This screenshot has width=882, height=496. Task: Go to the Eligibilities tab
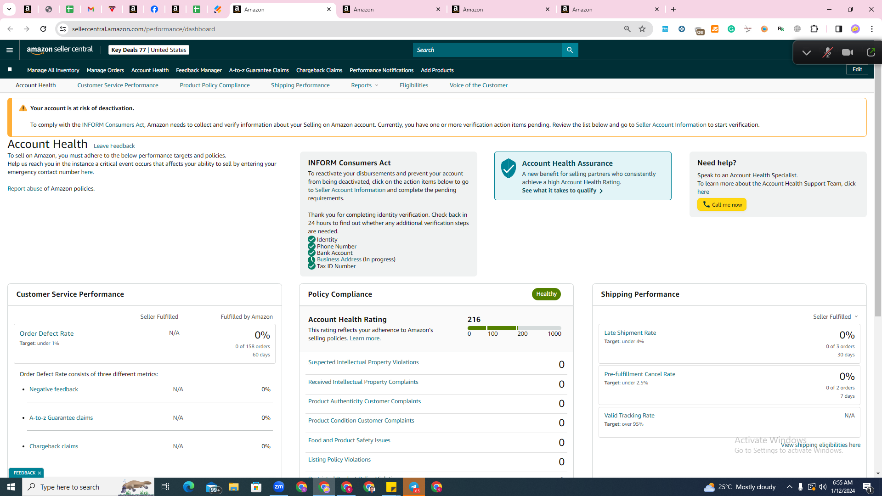coord(414,85)
